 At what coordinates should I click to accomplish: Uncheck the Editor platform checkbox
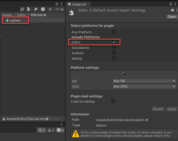pos(114,42)
